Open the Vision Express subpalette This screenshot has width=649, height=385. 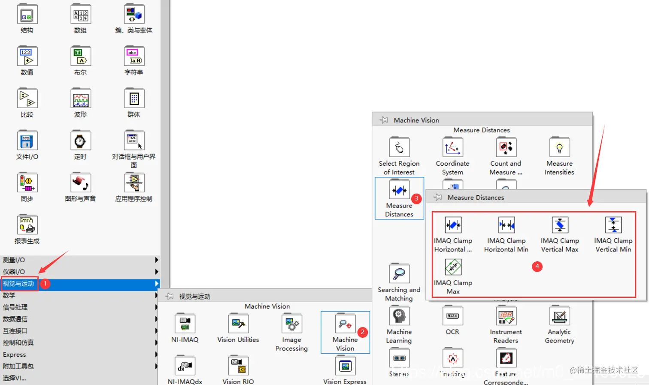point(345,366)
